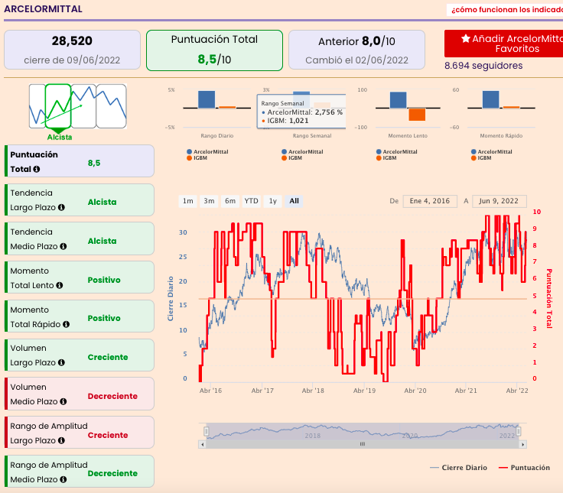Click info icon for Volumen Largo Plazo

coord(61,363)
